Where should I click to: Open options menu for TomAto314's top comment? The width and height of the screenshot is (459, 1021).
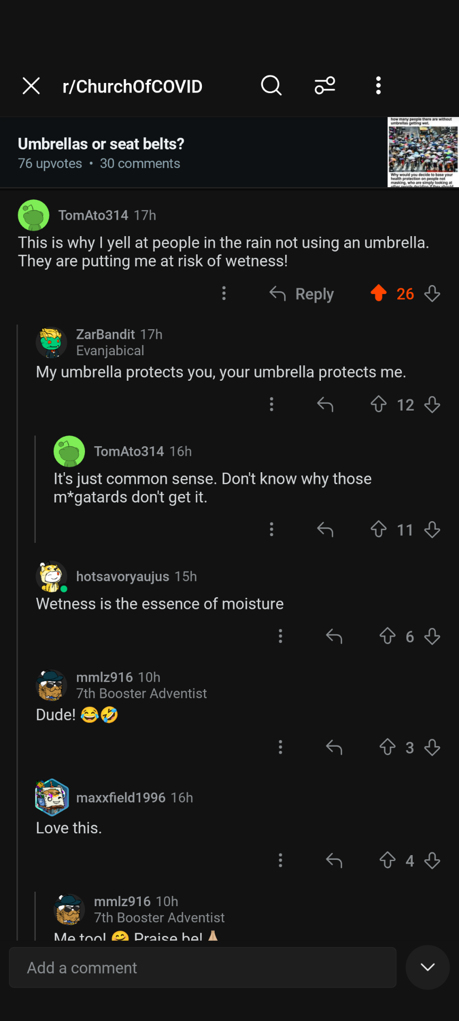[224, 293]
